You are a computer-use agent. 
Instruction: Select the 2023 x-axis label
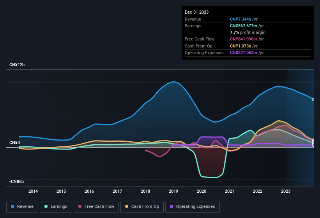point(286,191)
